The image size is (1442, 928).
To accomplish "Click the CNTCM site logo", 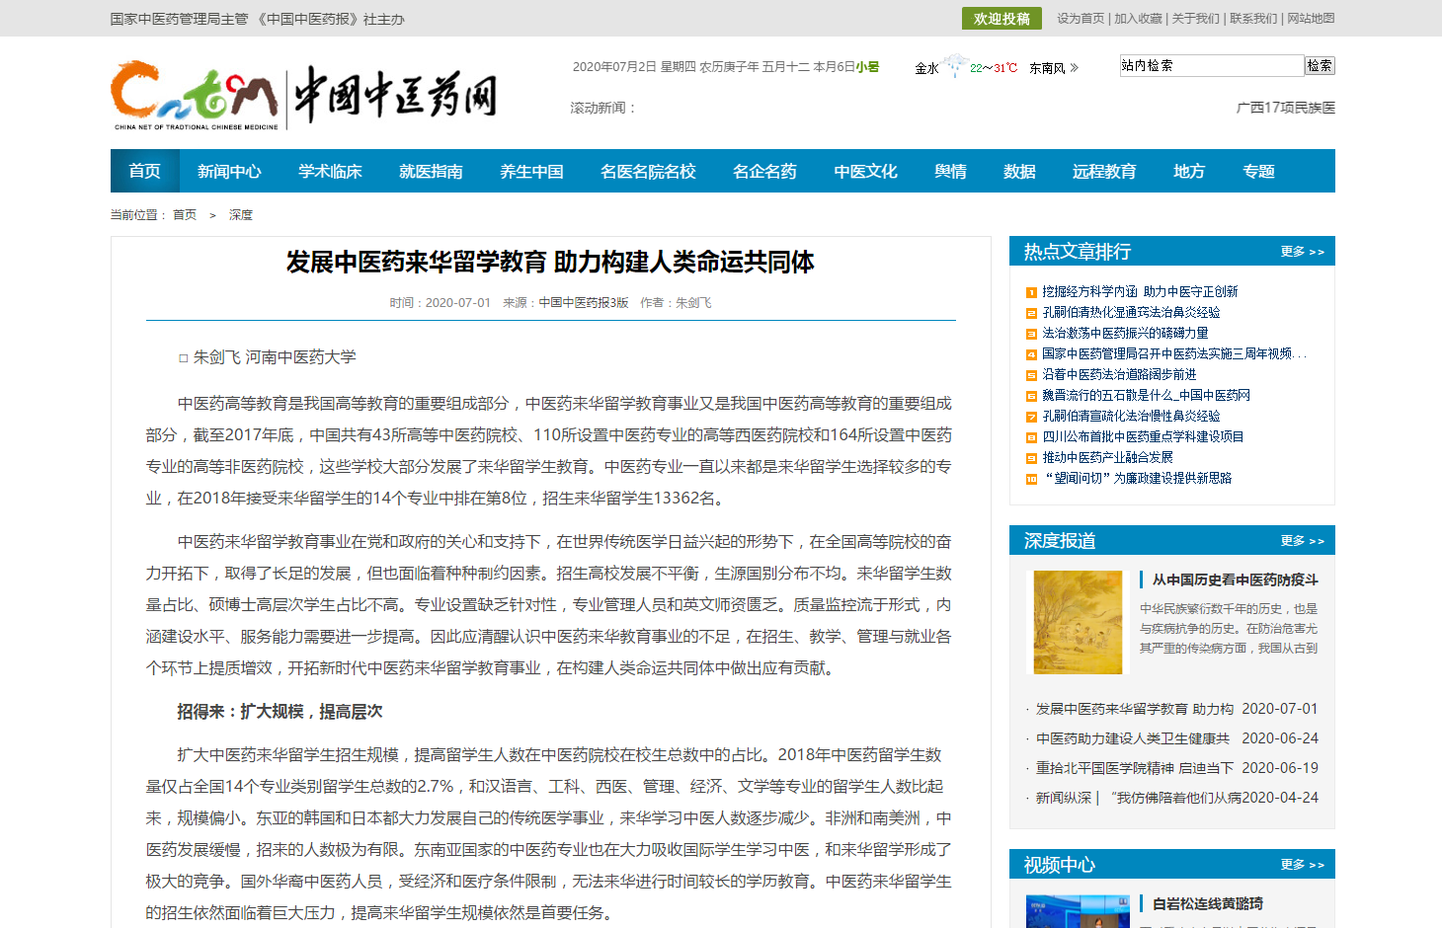I will (303, 97).
